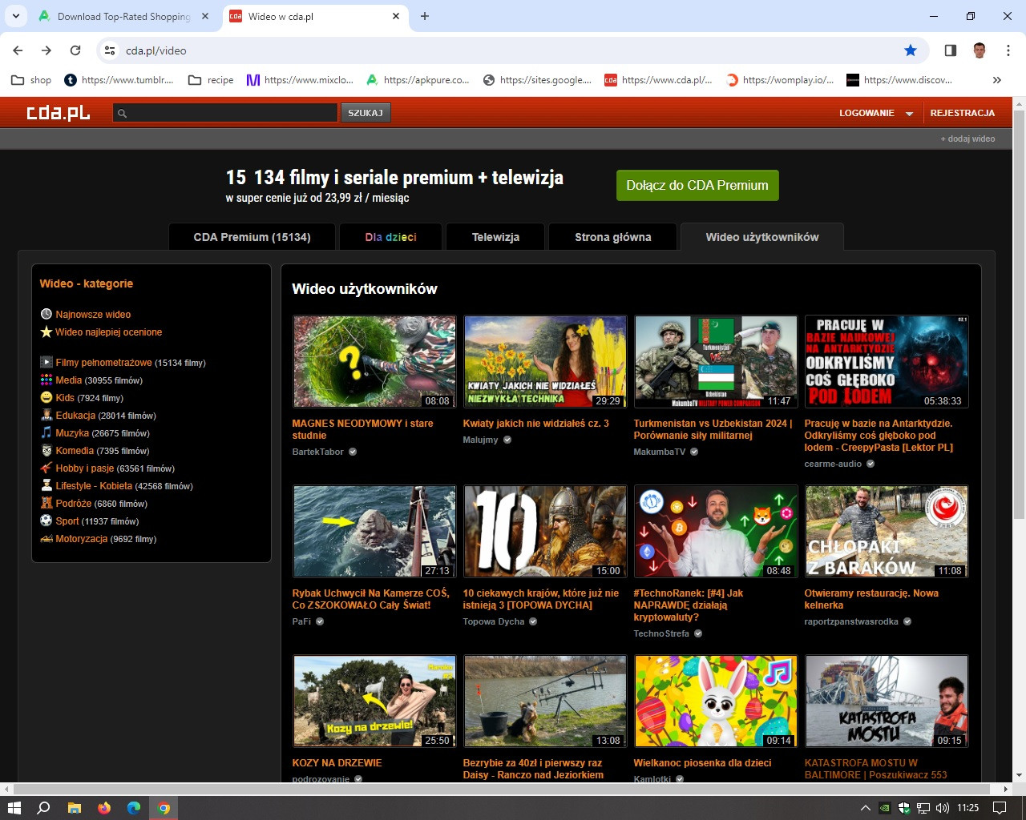Open the REJESTRACJA link
This screenshot has height=820, width=1026.
(962, 113)
